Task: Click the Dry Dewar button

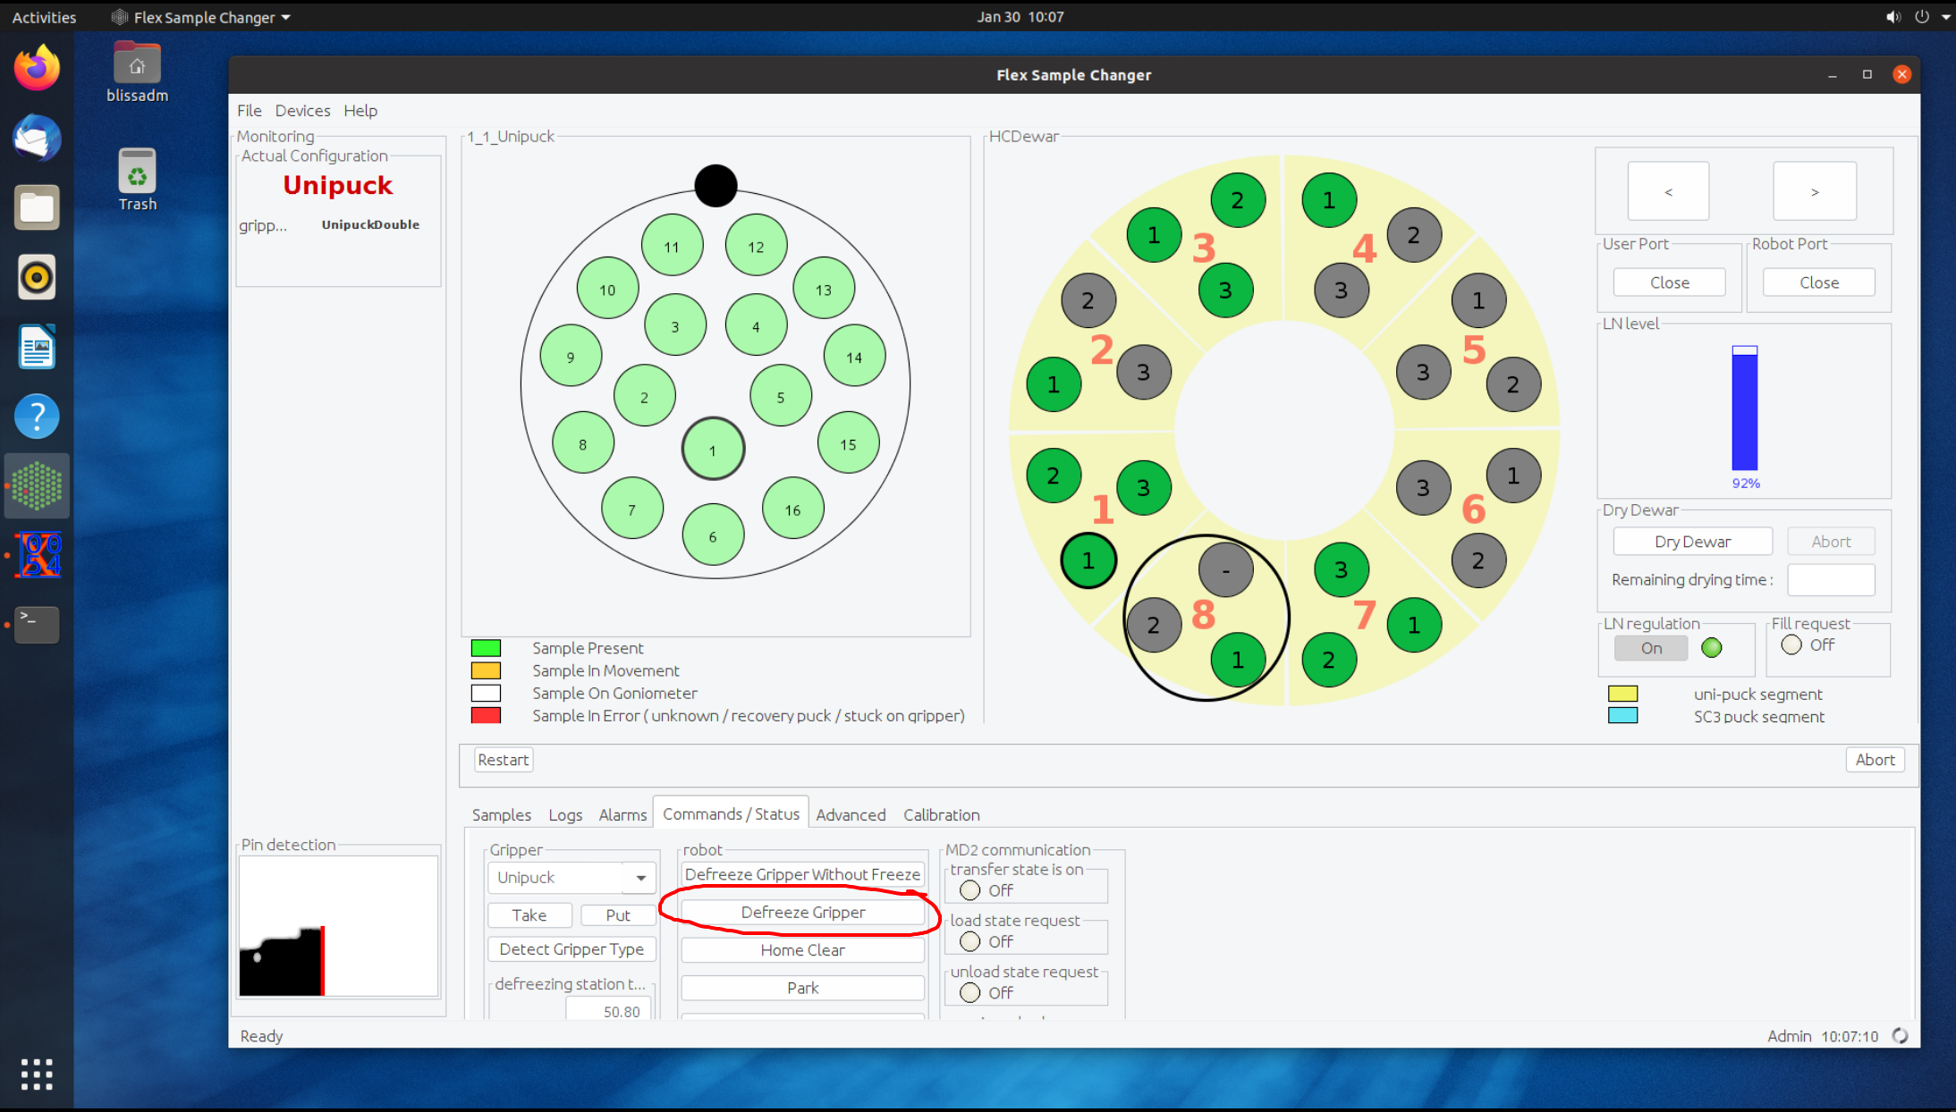Action: (1692, 542)
